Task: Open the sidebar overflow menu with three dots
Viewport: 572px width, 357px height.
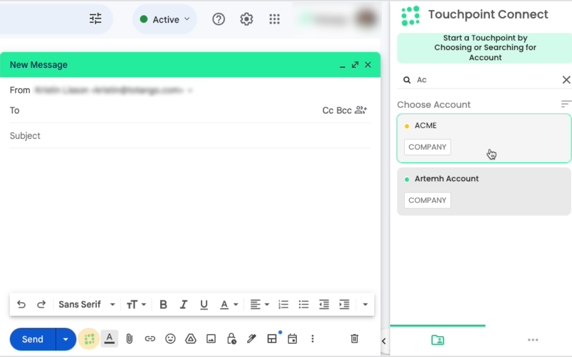Action: click(x=533, y=340)
